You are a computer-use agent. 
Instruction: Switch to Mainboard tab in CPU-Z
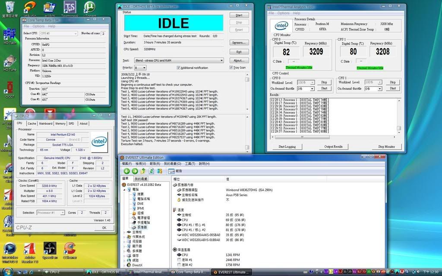tap(46, 124)
